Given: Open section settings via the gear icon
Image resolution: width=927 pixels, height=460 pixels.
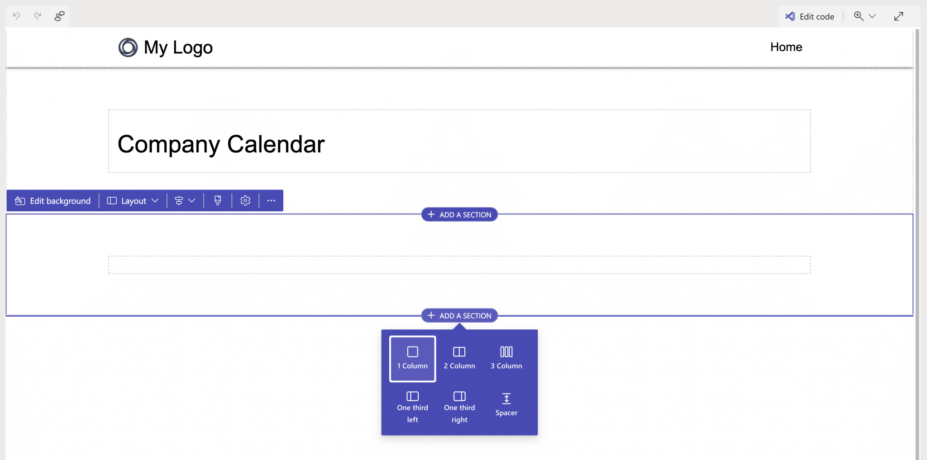Looking at the screenshot, I should tap(245, 200).
